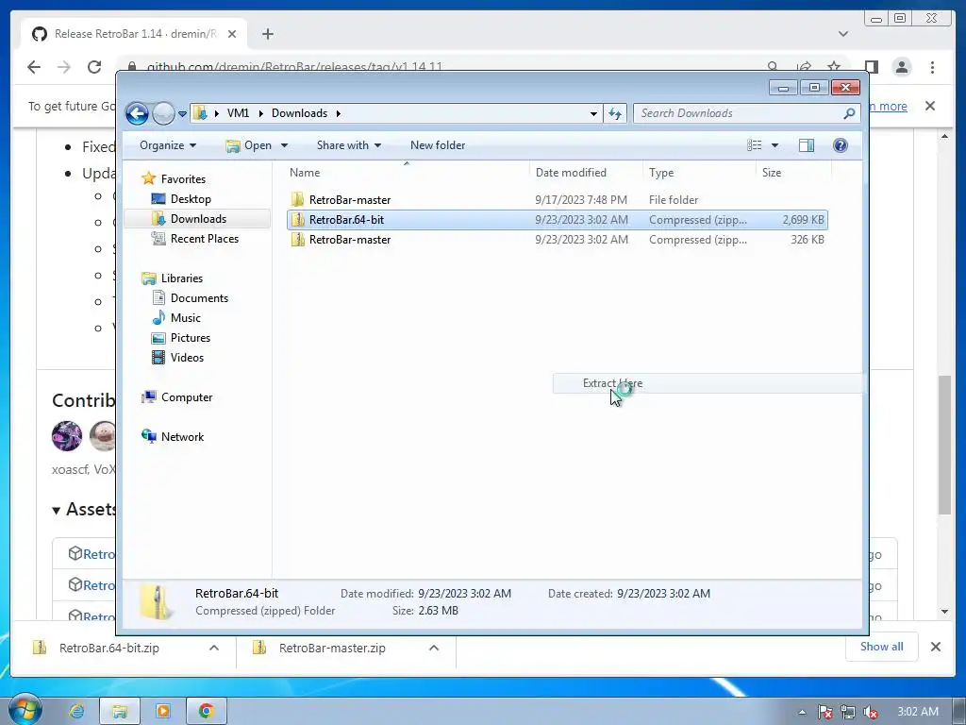Image resolution: width=966 pixels, height=725 pixels.
Task: Click the New folder button
Action: pos(438,145)
